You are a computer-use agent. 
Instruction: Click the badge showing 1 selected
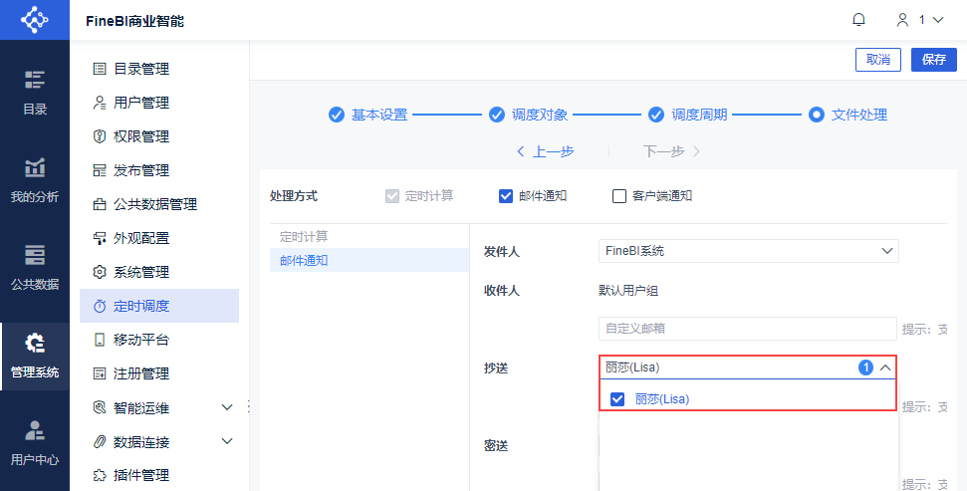pos(865,368)
